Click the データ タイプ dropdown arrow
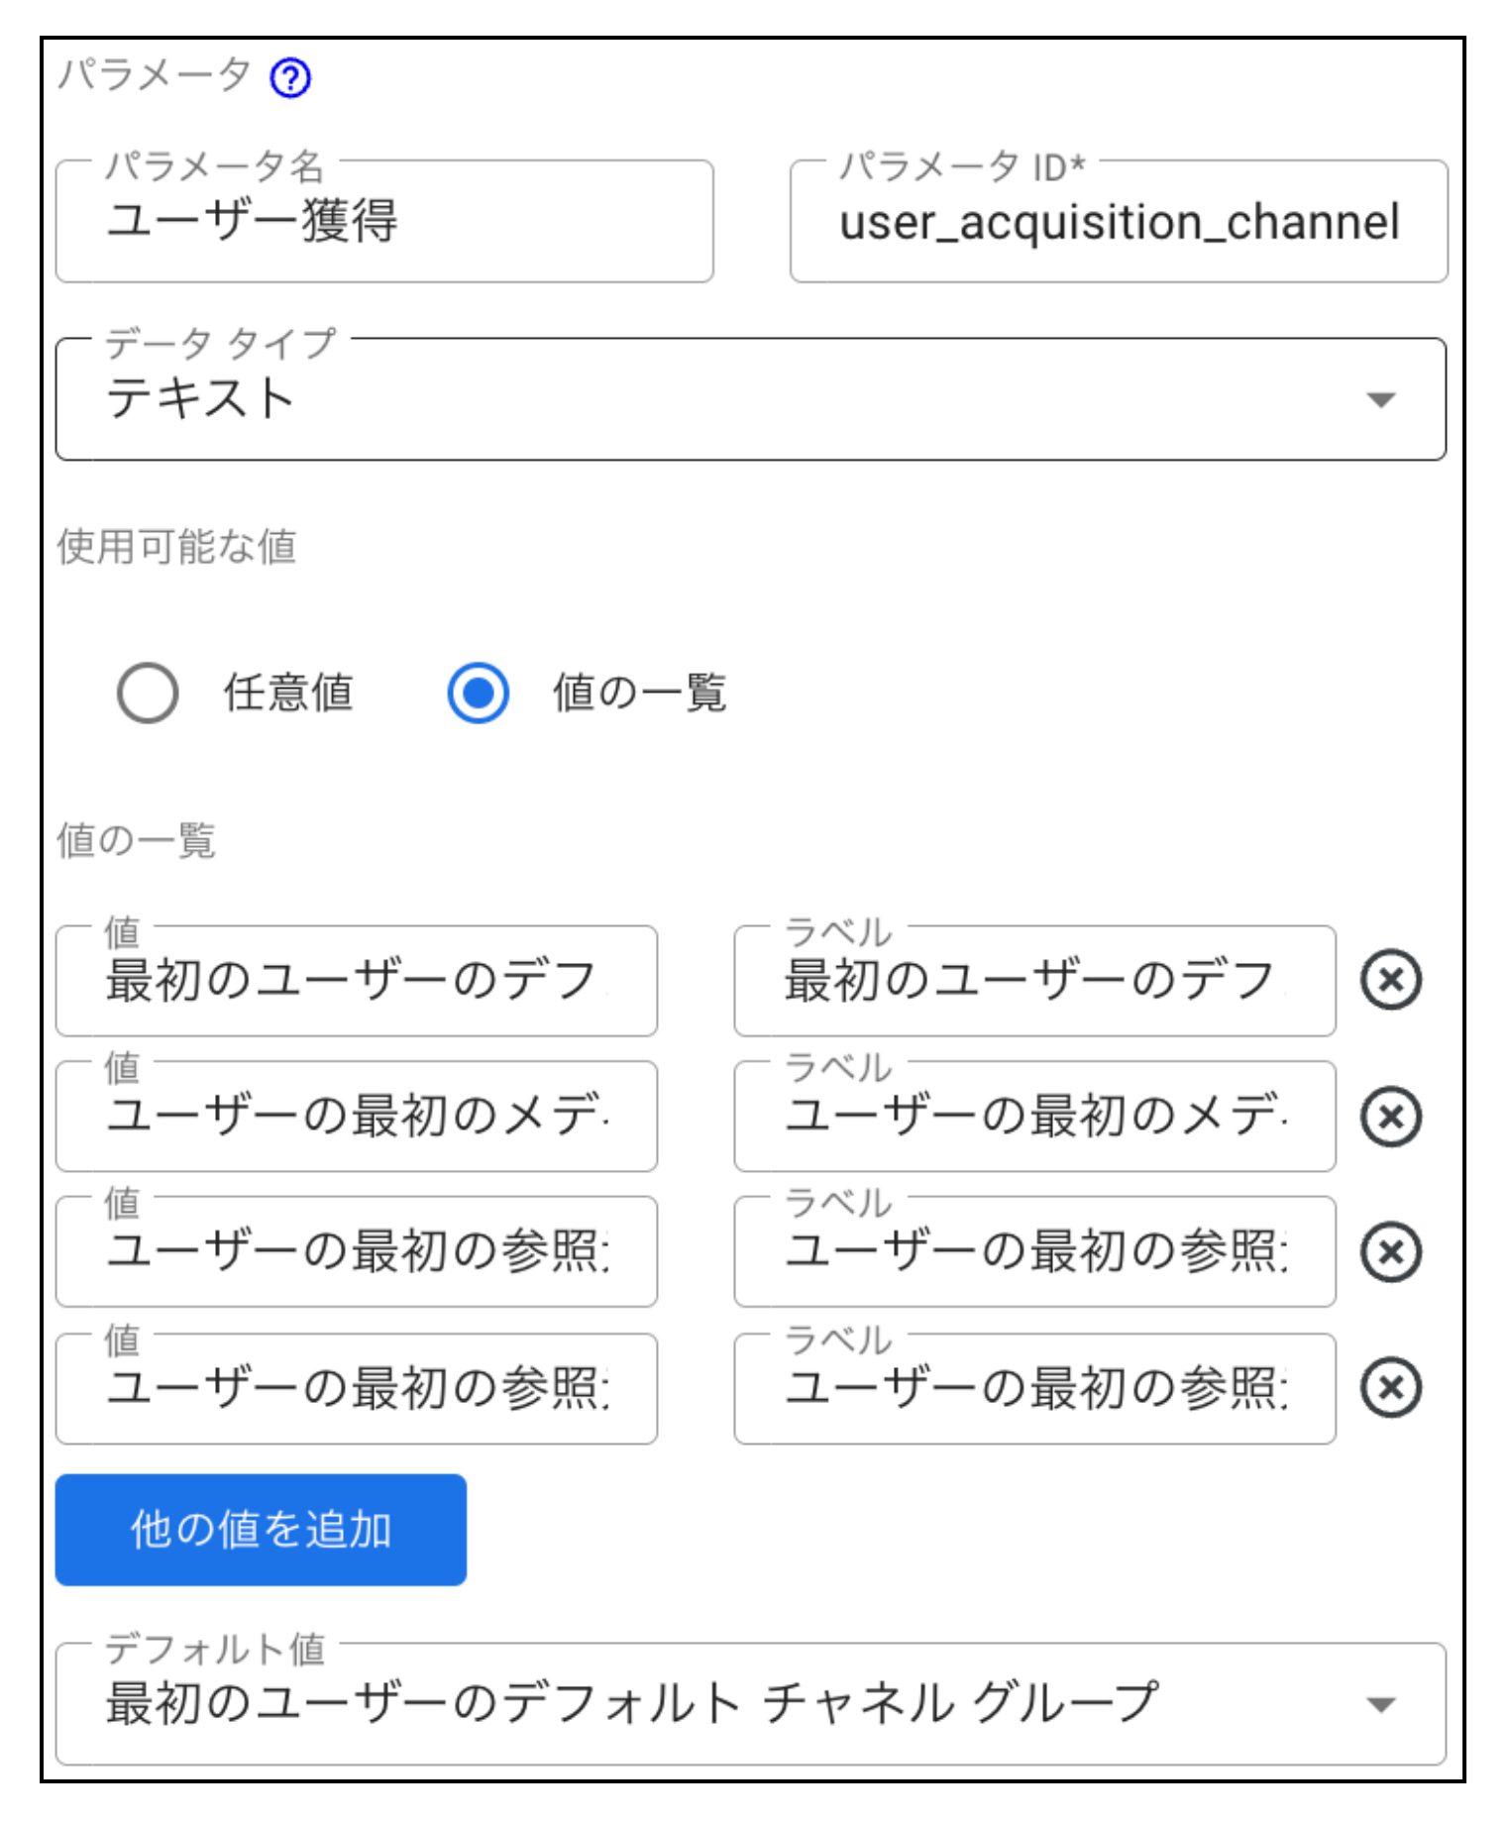 point(1380,400)
